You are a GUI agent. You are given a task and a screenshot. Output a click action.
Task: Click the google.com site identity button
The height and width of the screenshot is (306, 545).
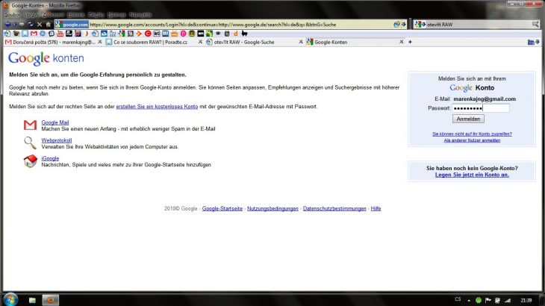[x=72, y=25]
